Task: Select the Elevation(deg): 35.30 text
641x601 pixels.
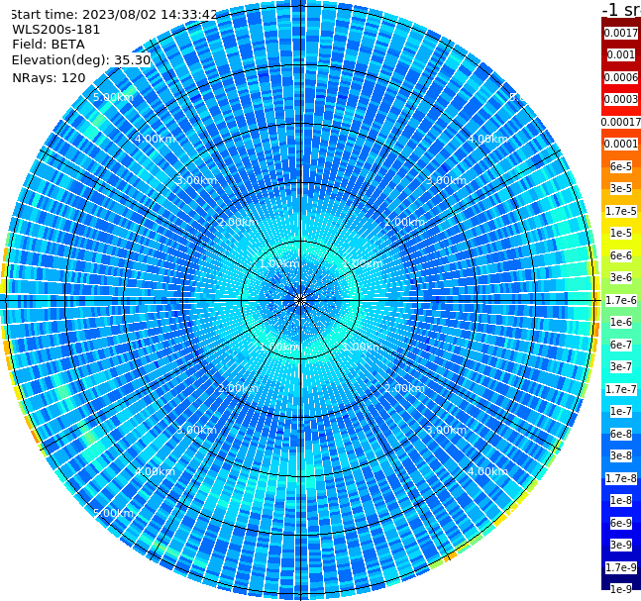Action: (x=81, y=60)
